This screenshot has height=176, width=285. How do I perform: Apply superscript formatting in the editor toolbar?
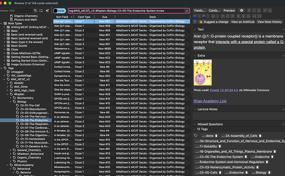pyautogui.click(x=265, y=10)
